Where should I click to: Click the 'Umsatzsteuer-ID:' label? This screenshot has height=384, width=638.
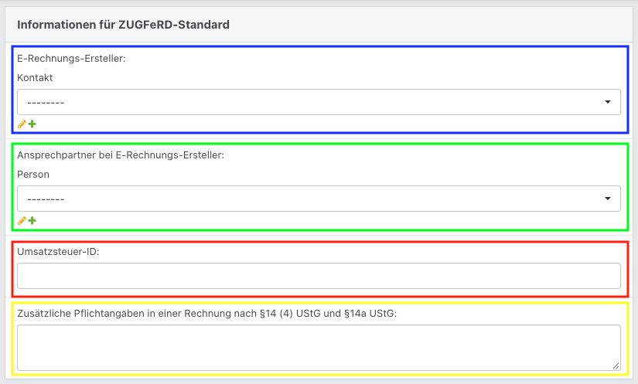58,252
